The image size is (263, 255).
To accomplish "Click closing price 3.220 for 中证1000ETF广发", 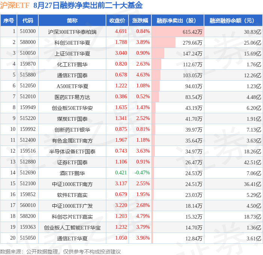I will coord(121,205).
